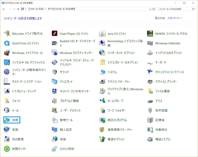Click the Windows ファイアウォール icon
198x157 pixels.
coord(7,53)
